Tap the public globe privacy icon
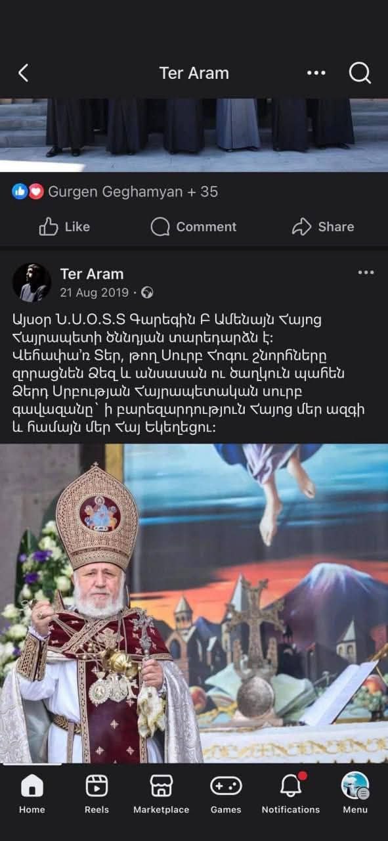Screen dimensions: 388x841 click(148, 292)
